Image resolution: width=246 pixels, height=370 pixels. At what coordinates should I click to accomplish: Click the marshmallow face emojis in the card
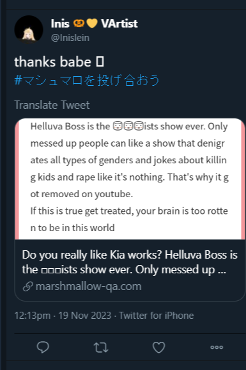pyautogui.click(x=128, y=126)
